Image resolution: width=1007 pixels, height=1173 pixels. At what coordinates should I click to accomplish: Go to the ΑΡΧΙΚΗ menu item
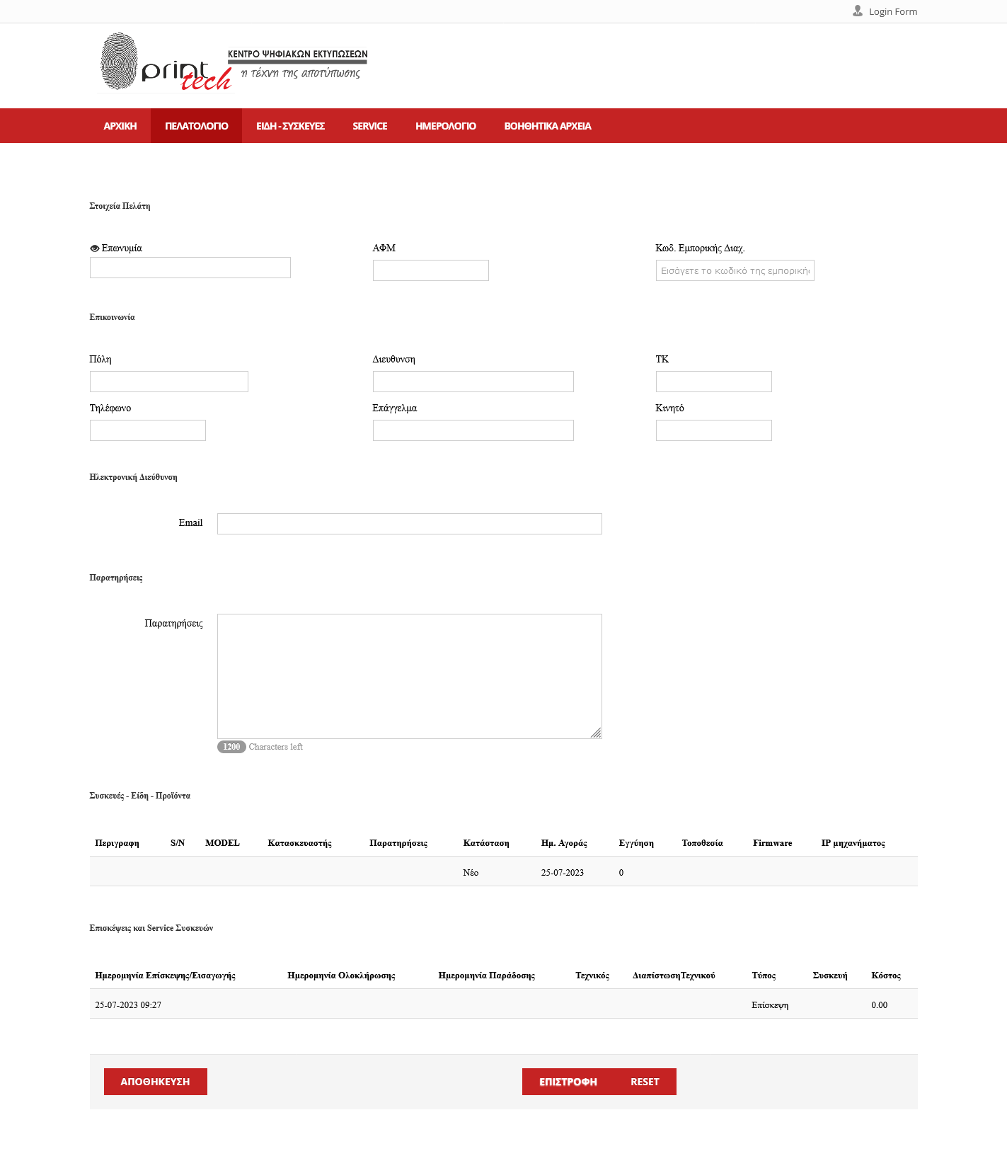pos(120,126)
